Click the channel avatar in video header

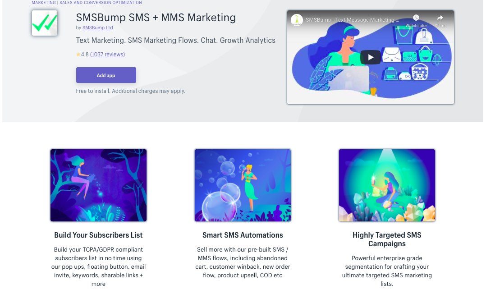point(297,20)
